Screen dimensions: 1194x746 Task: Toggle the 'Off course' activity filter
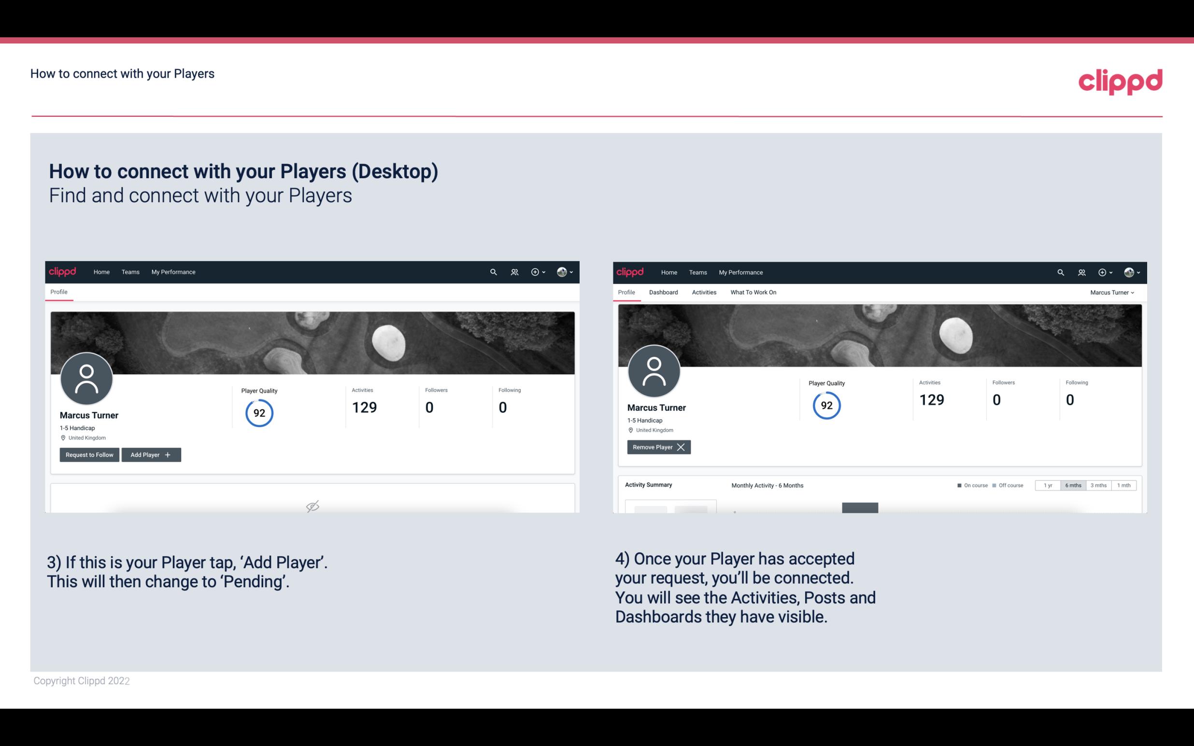point(1011,485)
